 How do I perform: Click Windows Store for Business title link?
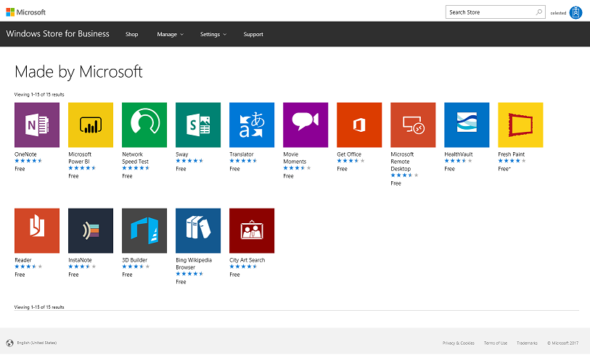coord(57,34)
